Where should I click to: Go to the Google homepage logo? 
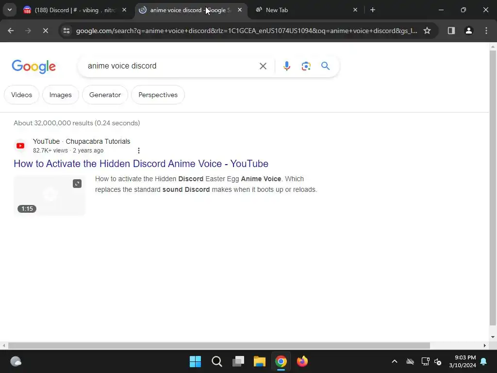(x=33, y=66)
